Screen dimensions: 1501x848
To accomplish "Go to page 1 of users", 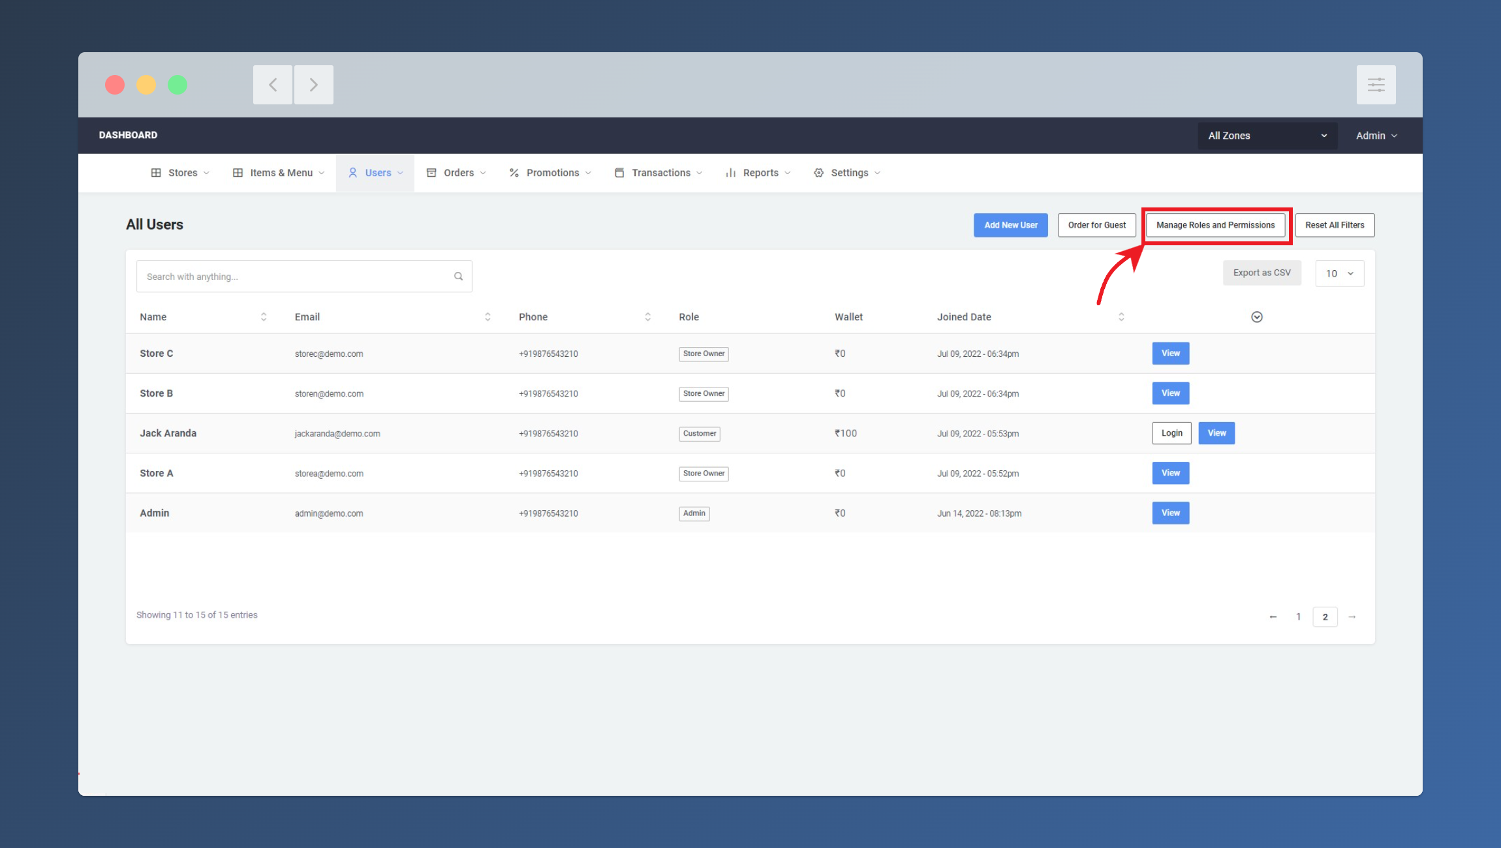I will 1299,617.
